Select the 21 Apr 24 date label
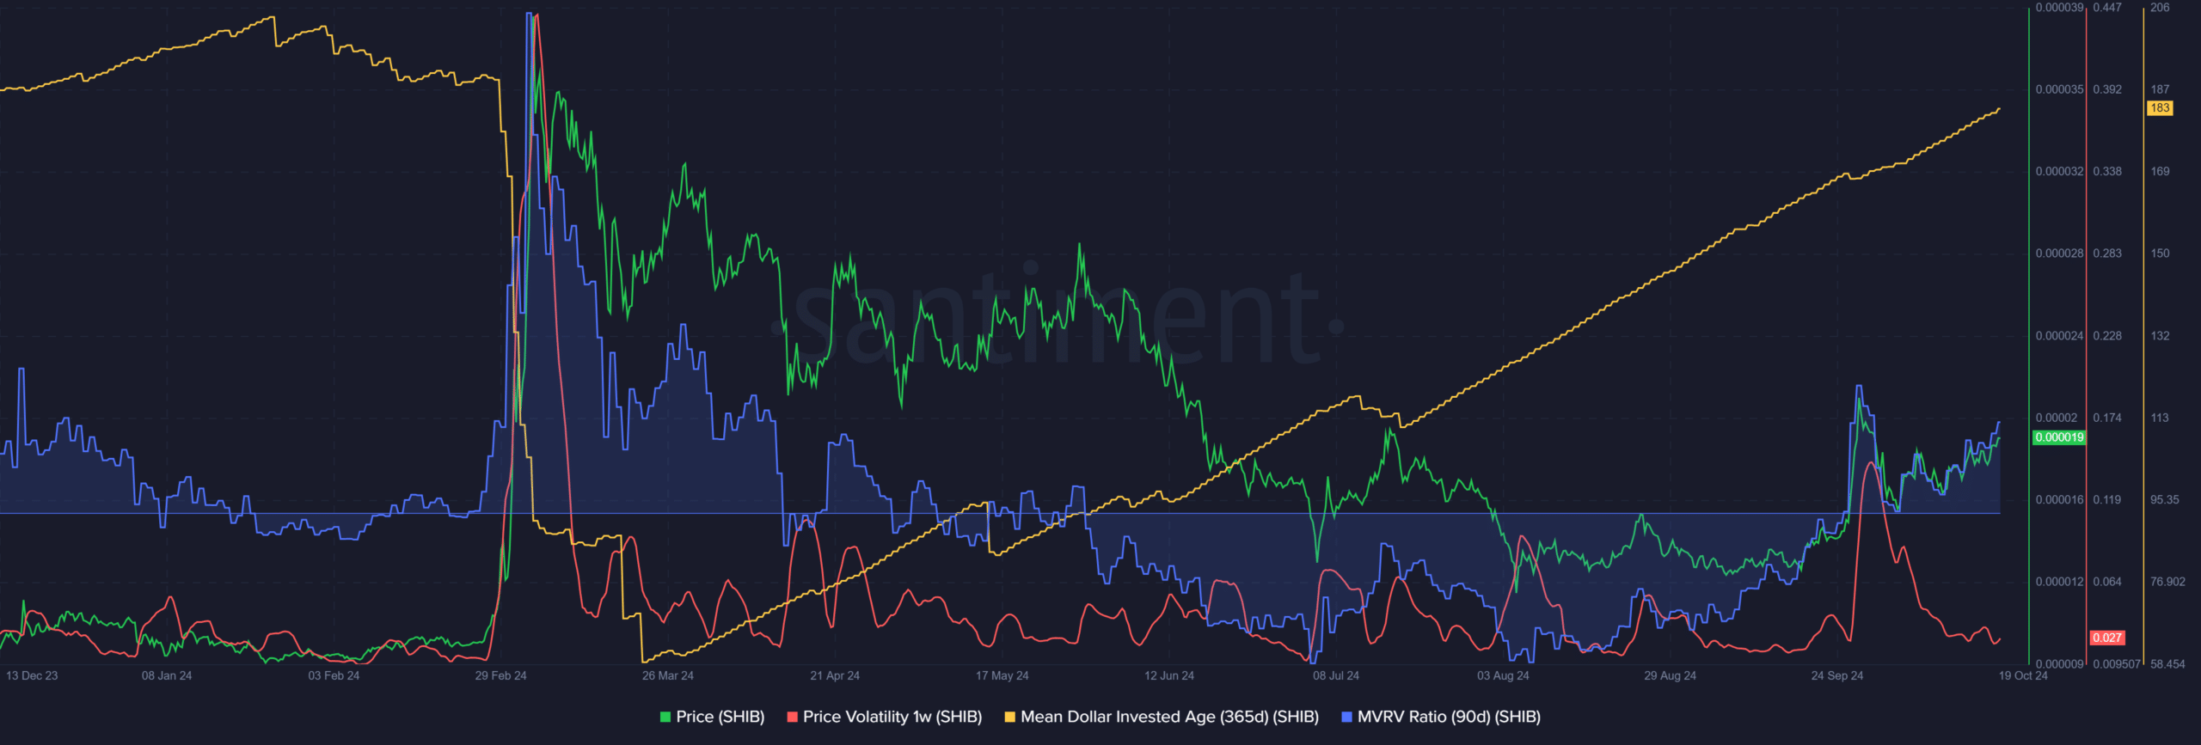This screenshot has width=2201, height=745. click(x=834, y=675)
